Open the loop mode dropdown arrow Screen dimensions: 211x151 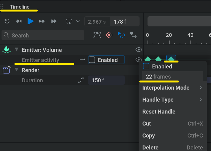78,21
